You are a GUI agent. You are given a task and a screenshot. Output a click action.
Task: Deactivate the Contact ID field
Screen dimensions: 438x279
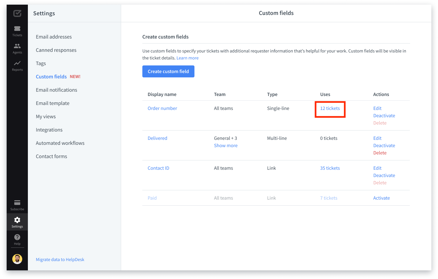click(384, 175)
